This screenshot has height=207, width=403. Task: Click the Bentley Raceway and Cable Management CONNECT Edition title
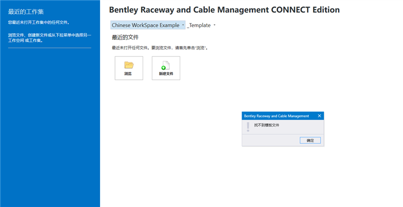224,10
